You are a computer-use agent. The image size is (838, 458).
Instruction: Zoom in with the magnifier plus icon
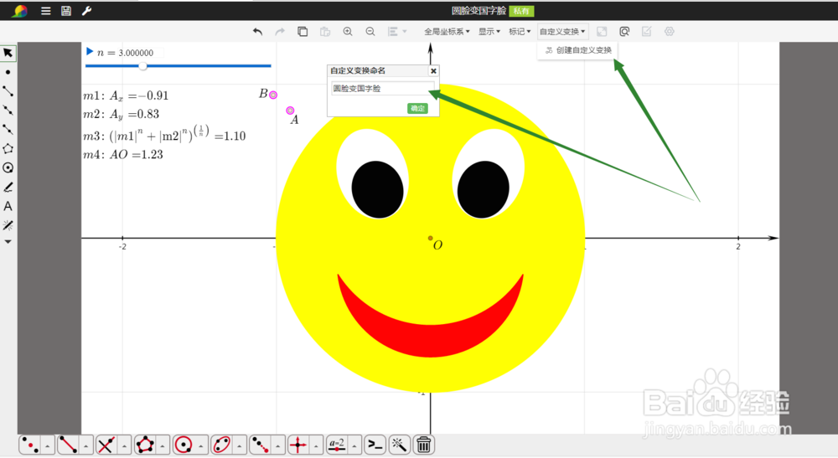click(348, 32)
